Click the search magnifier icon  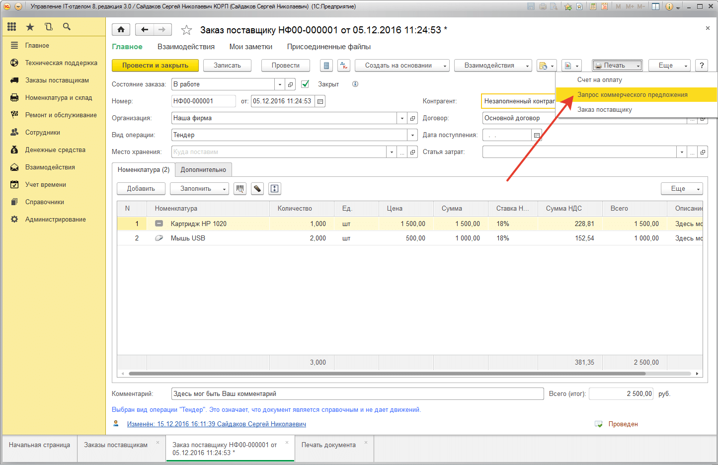click(x=67, y=27)
